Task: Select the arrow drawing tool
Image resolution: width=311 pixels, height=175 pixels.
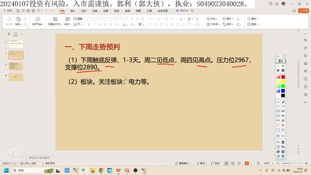Action: point(283,106)
